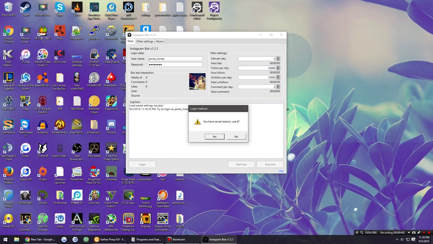Click the Login button
433x244 pixels.
142,164
